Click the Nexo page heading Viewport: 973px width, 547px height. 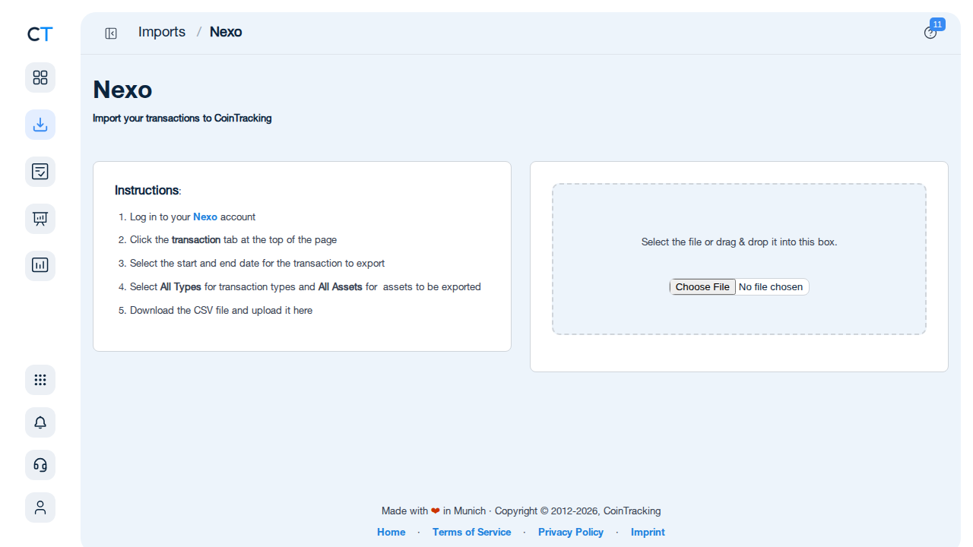coord(122,90)
